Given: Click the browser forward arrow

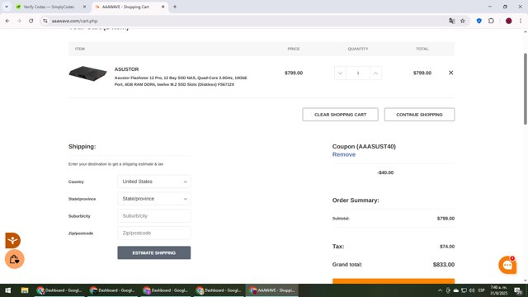Looking at the screenshot, I should click(x=19, y=21).
